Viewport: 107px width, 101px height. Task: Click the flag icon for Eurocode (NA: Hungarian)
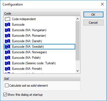[7, 30]
